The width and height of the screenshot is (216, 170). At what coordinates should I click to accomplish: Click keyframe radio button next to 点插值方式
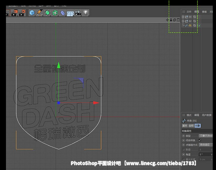(183, 145)
